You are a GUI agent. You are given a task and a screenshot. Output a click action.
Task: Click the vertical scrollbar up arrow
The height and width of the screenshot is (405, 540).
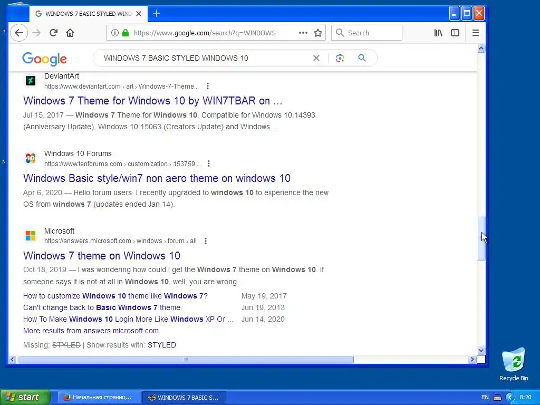[x=481, y=48]
